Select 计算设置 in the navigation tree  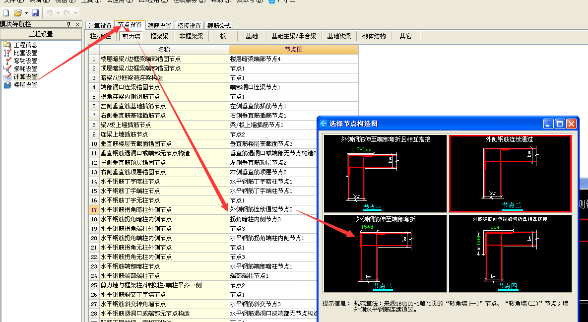[x=25, y=76]
